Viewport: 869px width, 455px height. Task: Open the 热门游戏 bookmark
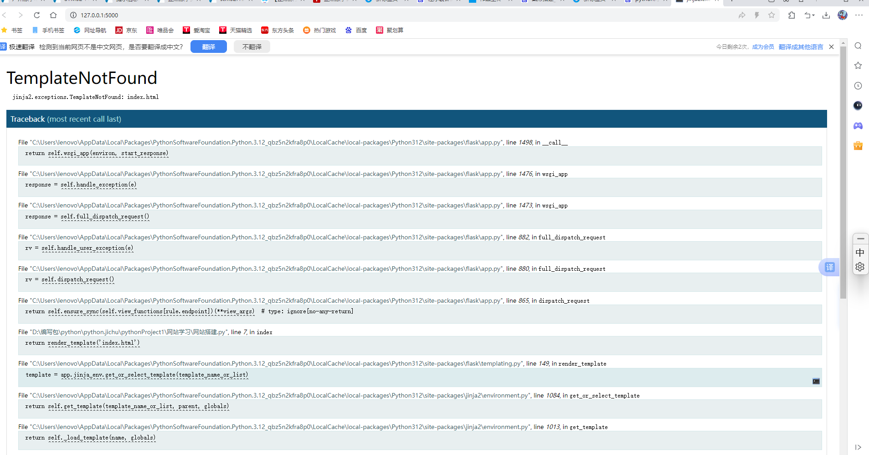pyautogui.click(x=319, y=30)
